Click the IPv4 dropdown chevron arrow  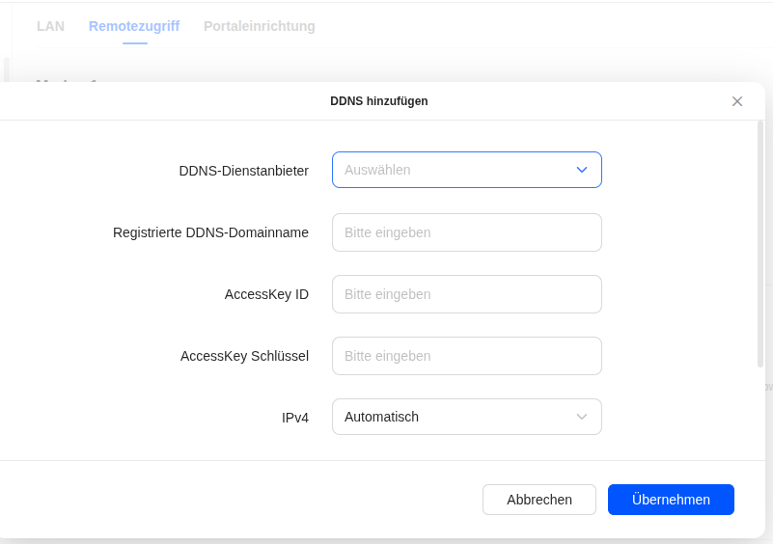[x=582, y=417]
